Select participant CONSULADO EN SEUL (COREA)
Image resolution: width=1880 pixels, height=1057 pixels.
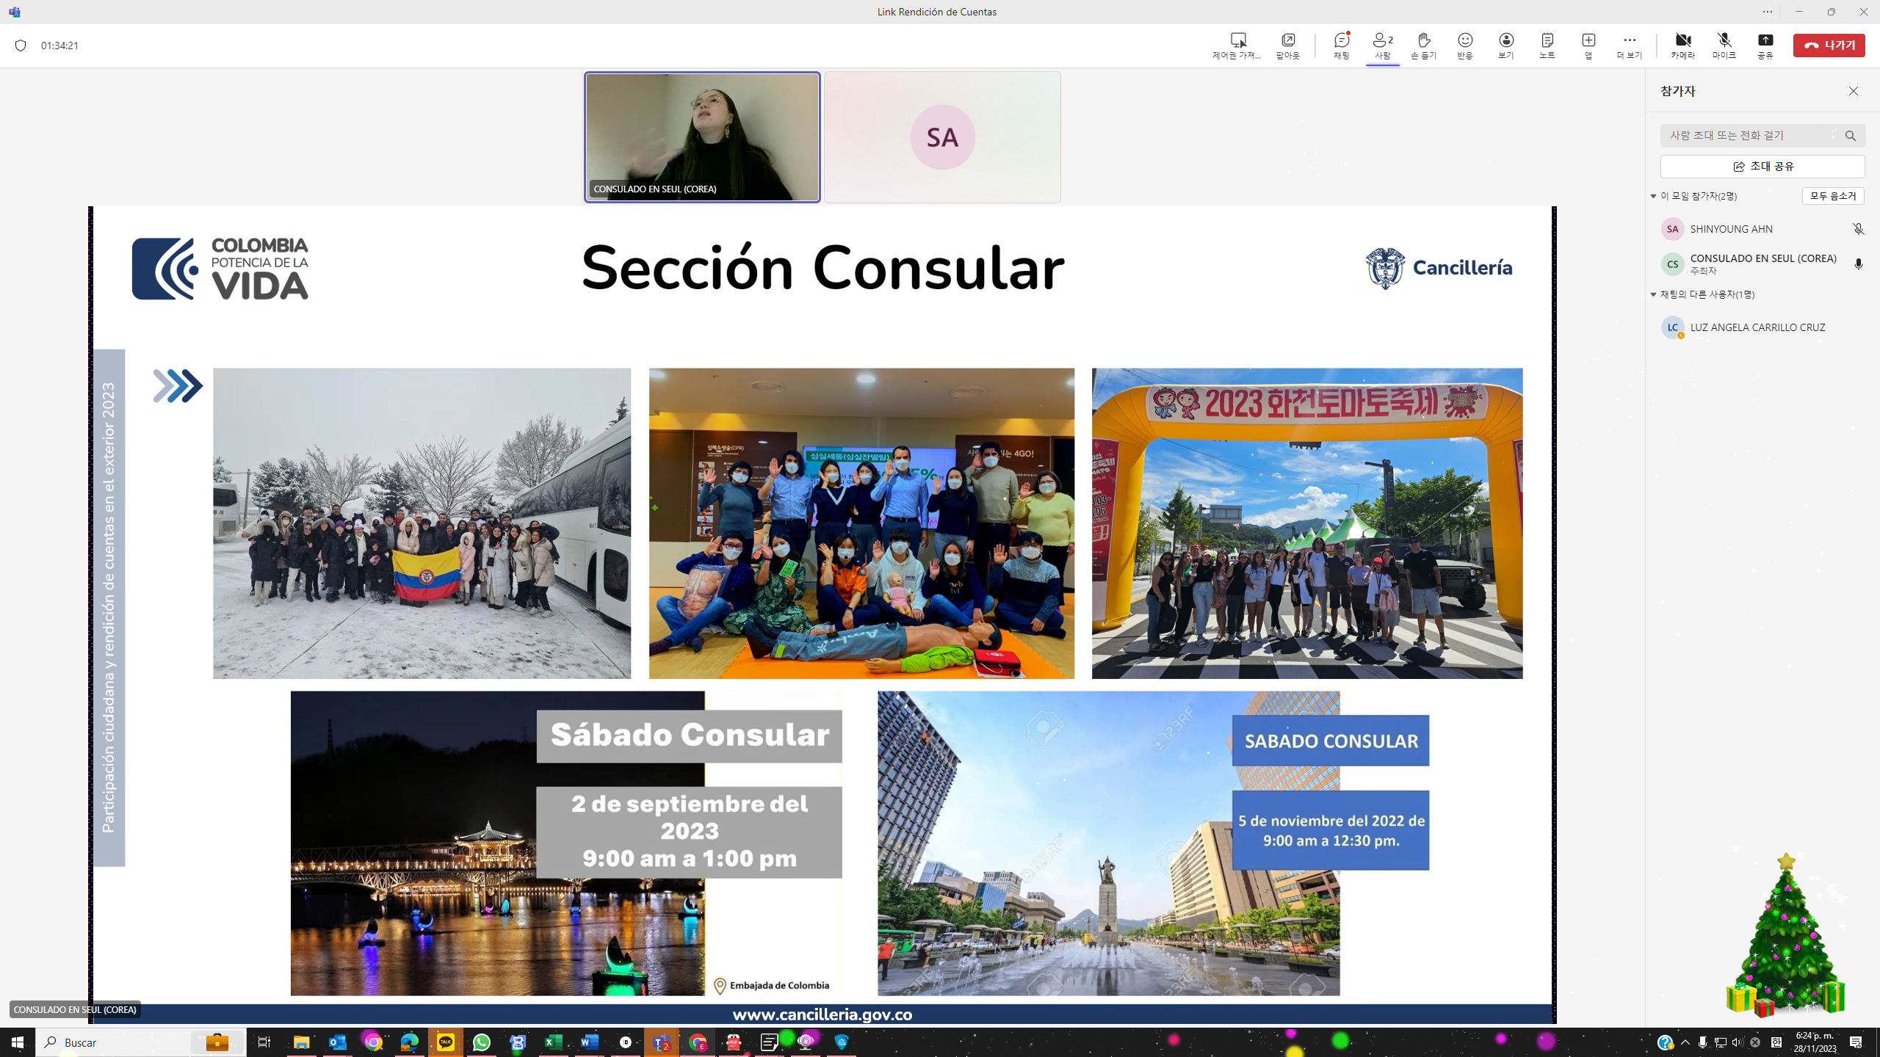click(1762, 264)
